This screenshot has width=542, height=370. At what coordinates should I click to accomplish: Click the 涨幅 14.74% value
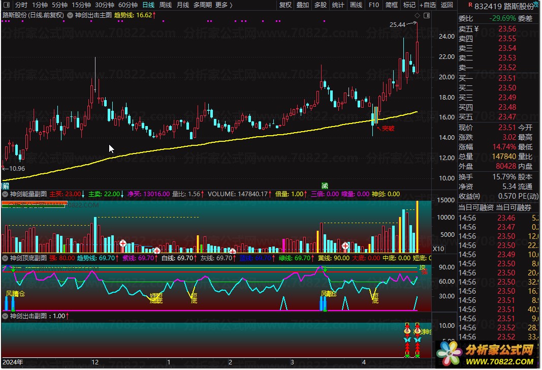[504, 147]
